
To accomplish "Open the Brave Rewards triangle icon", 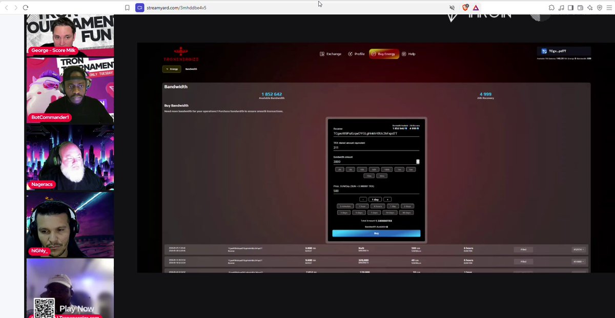I will pyautogui.click(x=476, y=8).
